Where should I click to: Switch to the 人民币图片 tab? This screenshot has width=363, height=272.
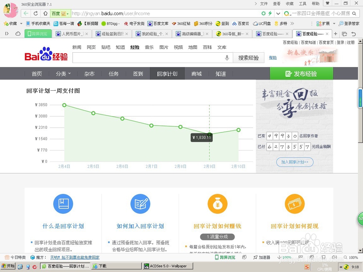(72, 34)
